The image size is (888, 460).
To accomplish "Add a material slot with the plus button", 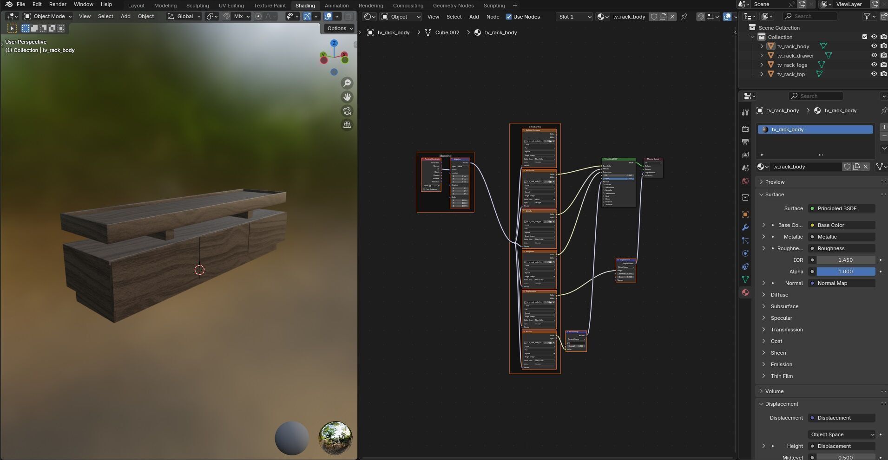I will pos(884,127).
